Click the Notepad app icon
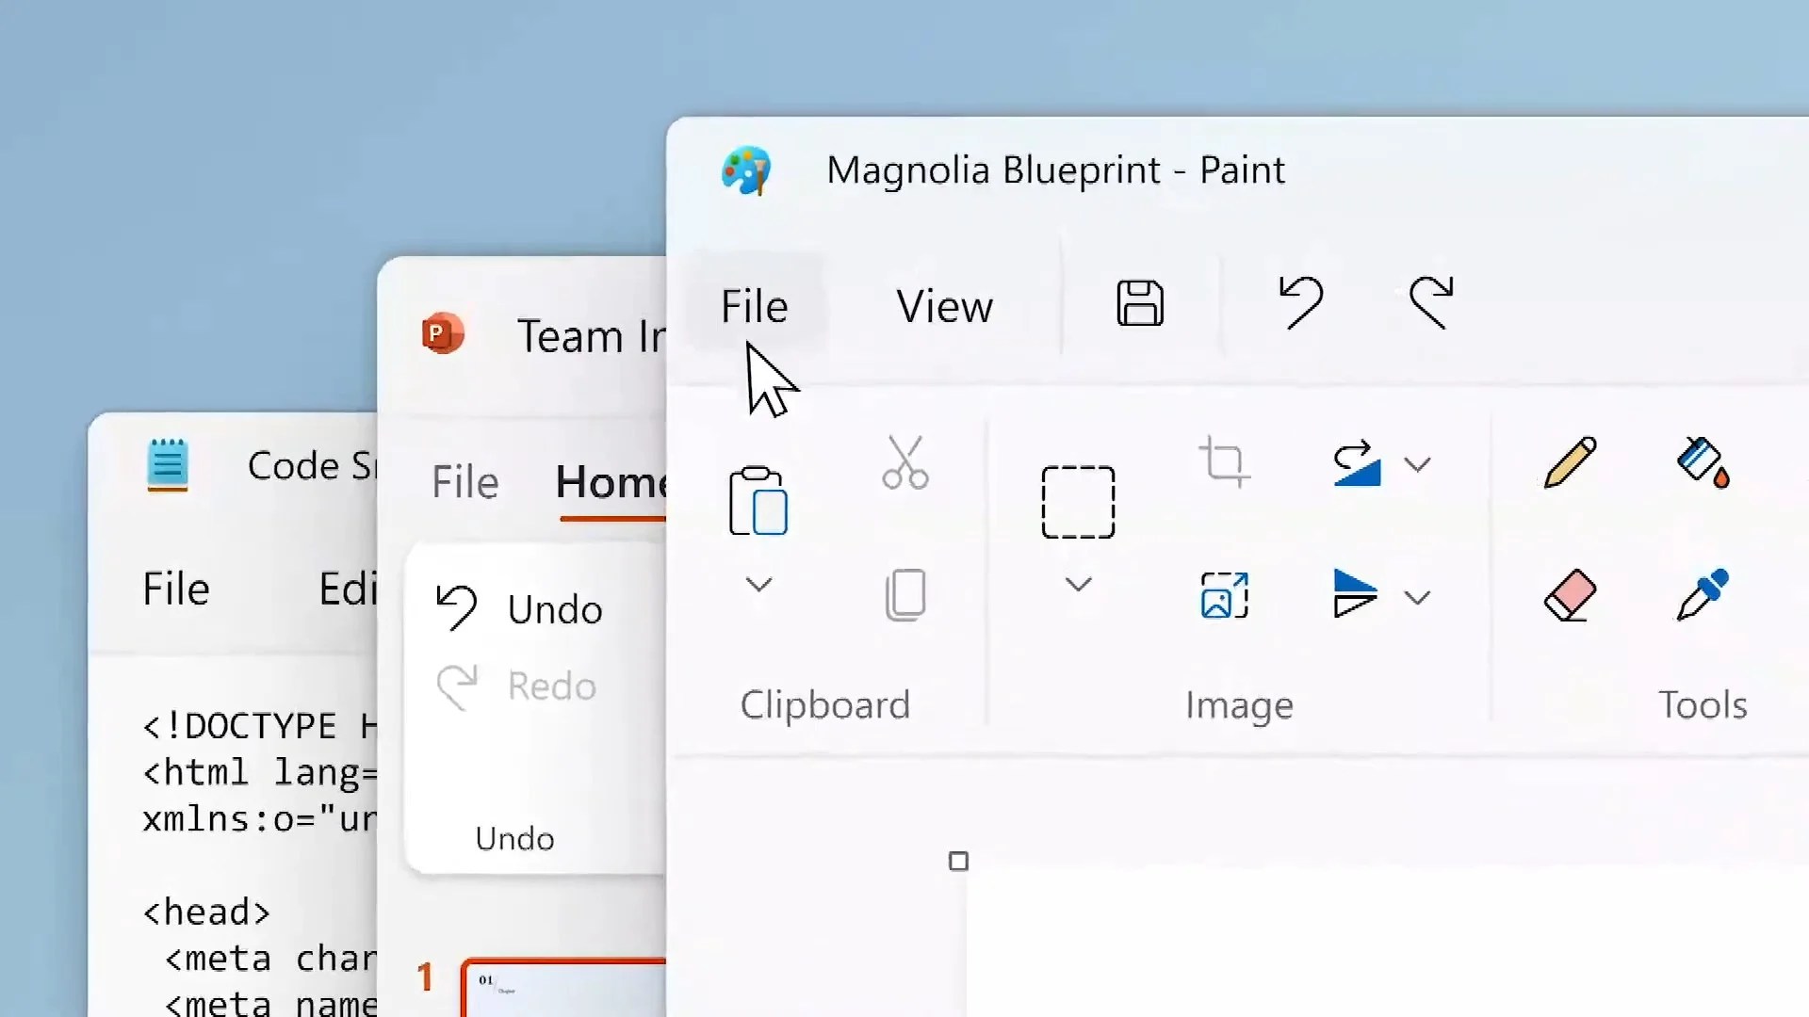1809x1017 pixels. point(168,465)
